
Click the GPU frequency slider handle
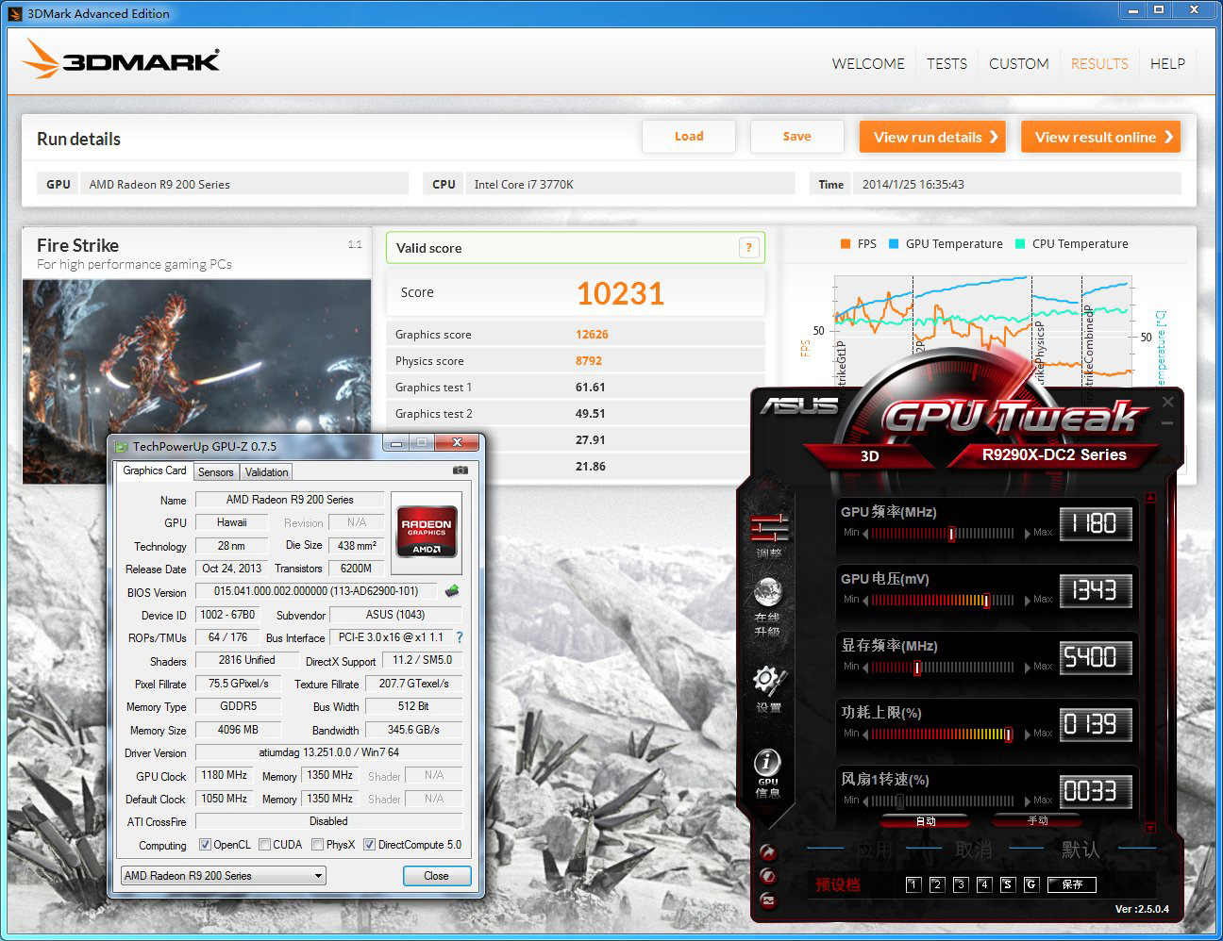(x=951, y=534)
